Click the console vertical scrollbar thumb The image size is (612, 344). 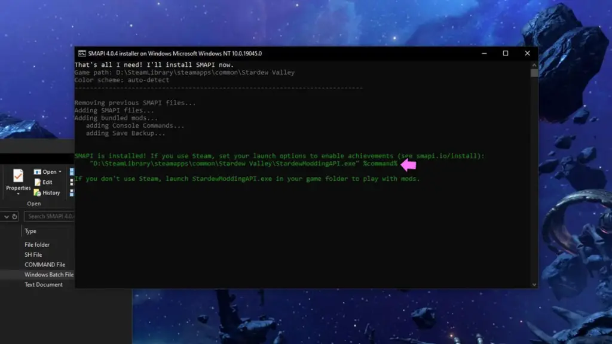(534, 73)
